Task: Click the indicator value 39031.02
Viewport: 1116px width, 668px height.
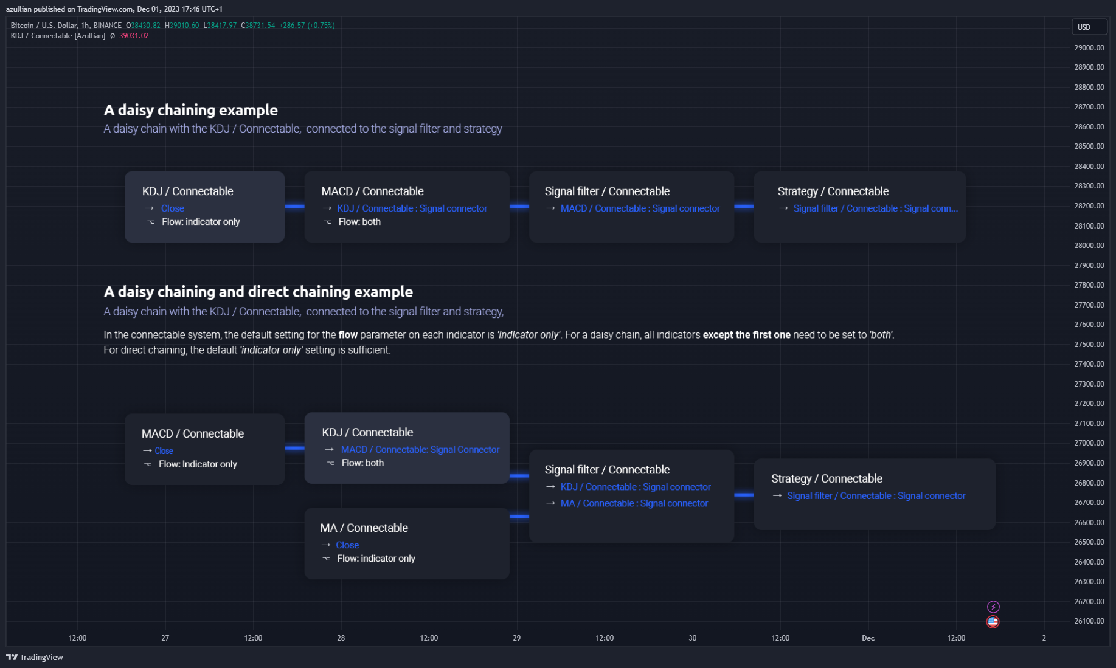Action: [134, 36]
